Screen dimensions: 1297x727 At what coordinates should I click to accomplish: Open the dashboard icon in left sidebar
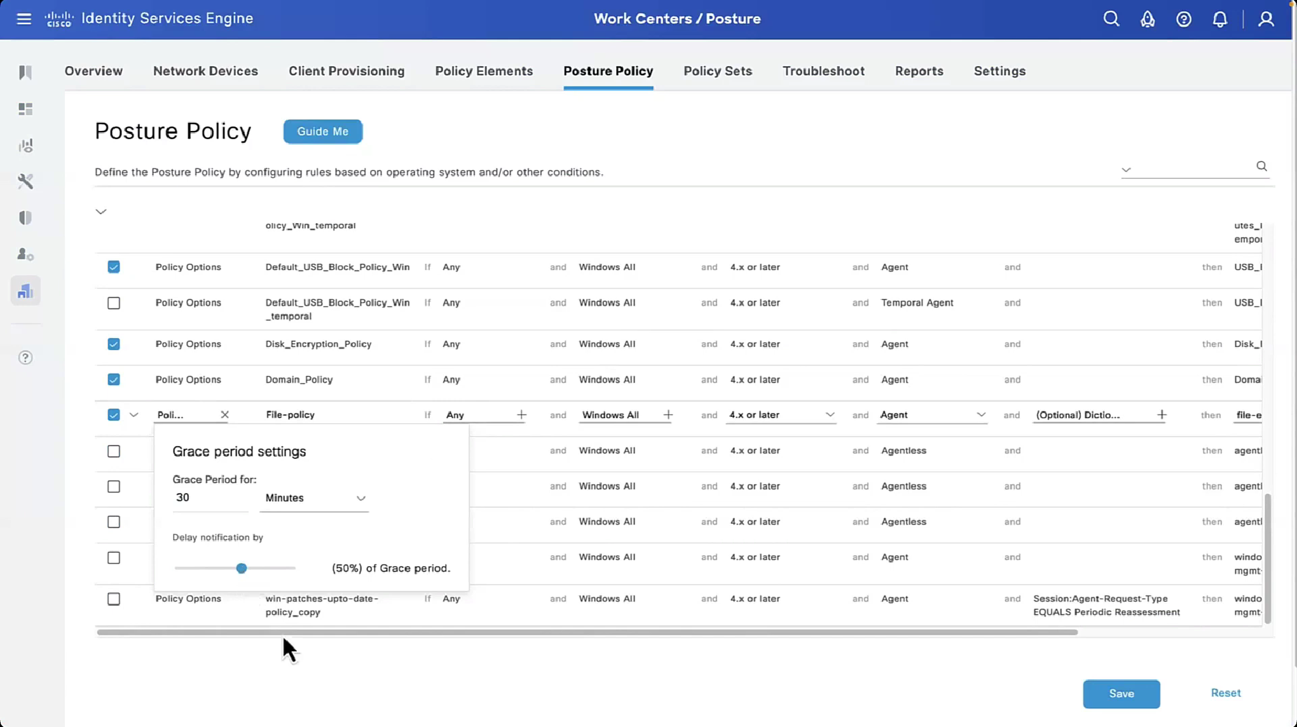point(25,109)
